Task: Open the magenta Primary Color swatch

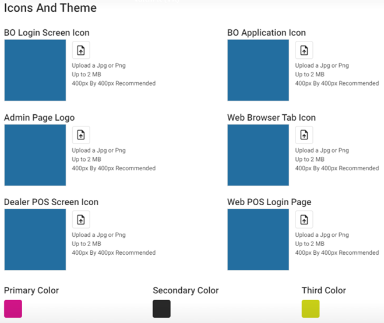Action: (13, 308)
